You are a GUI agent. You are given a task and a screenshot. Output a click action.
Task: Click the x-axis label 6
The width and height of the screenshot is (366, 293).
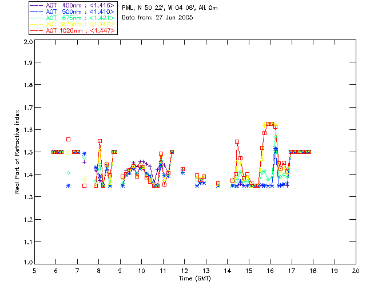click(x=56, y=271)
